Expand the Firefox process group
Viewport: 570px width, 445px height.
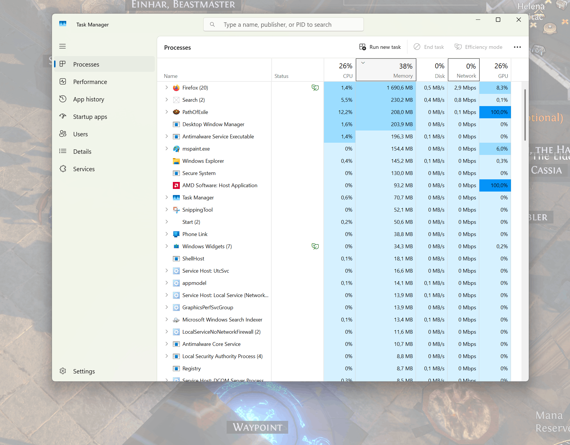(x=166, y=87)
